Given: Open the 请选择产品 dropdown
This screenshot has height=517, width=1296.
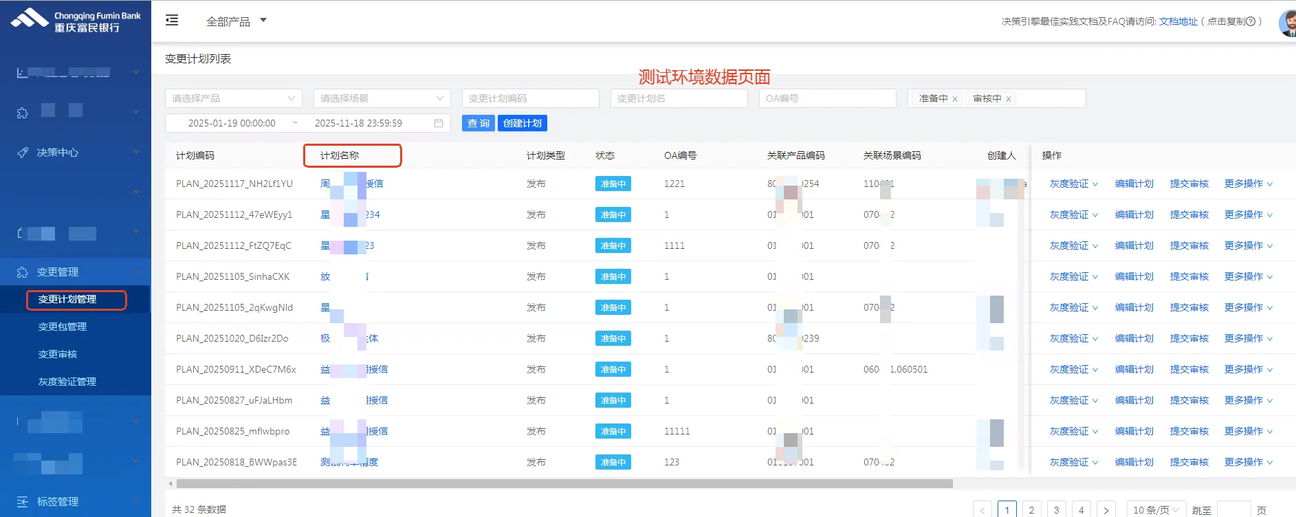Looking at the screenshot, I should pos(233,98).
